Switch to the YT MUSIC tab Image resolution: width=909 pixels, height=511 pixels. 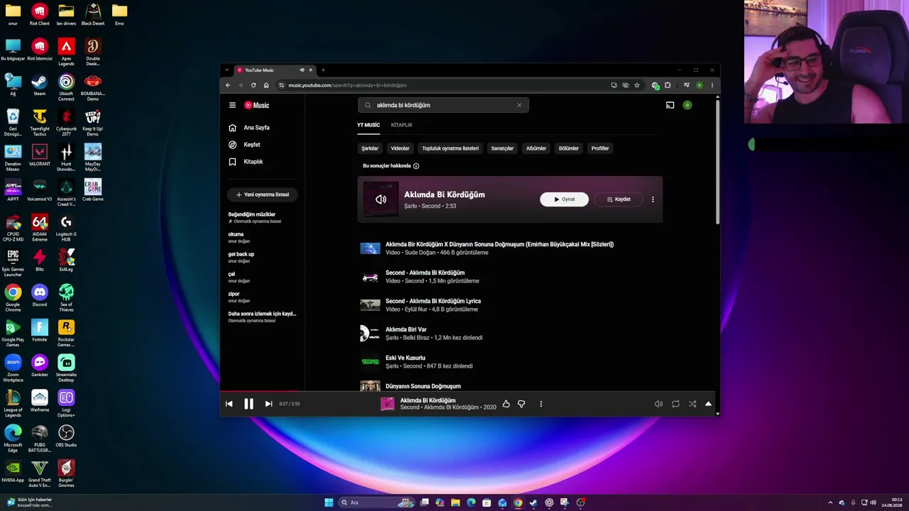click(x=369, y=125)
